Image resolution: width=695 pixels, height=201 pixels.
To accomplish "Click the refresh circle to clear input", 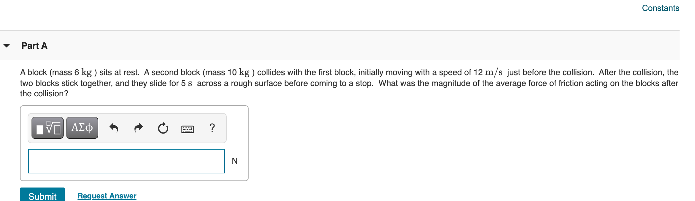I will click(163, 128).
